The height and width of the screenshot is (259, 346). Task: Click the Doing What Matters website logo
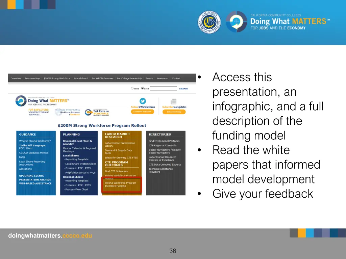pyautogui.click(x=42, y=100)
